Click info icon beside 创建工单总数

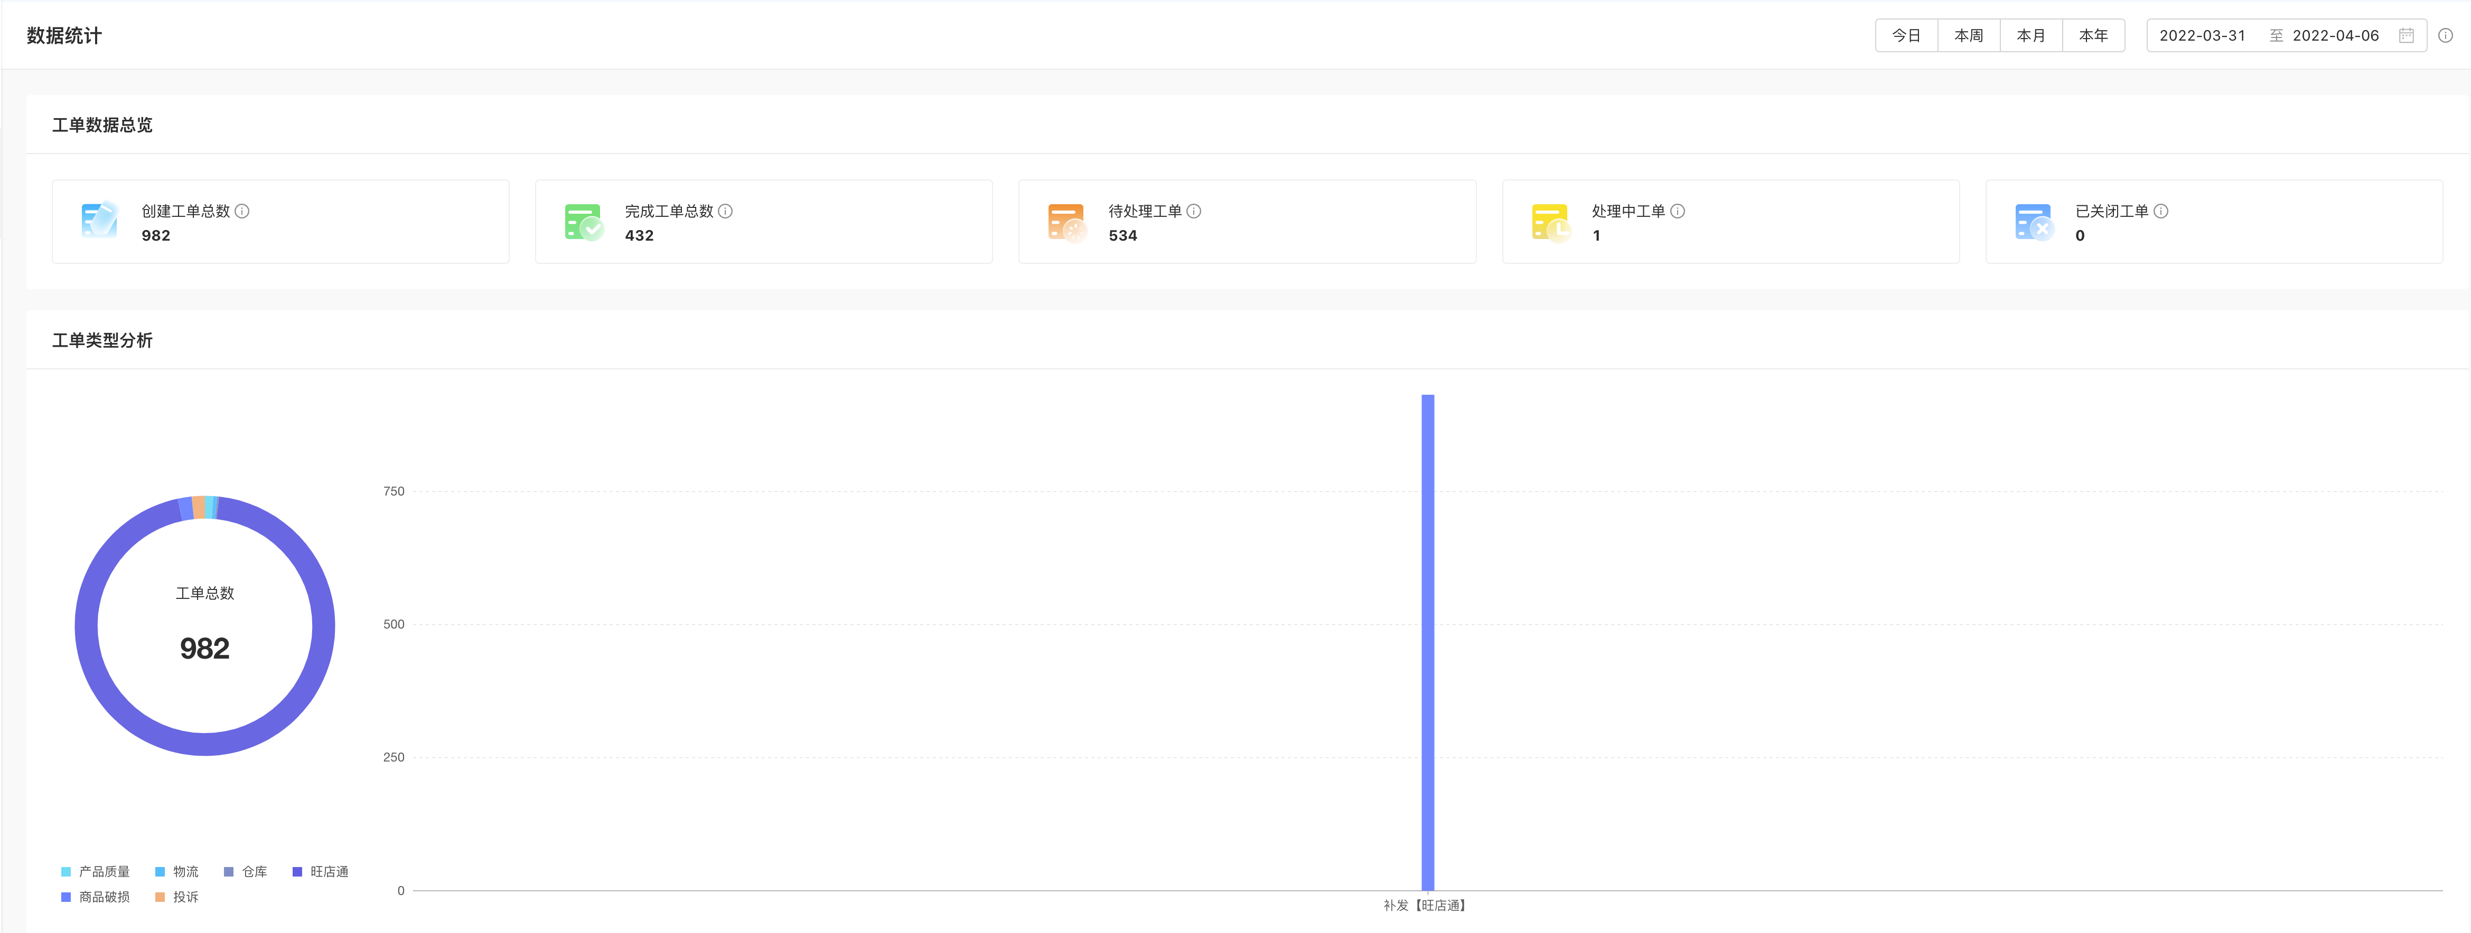pyautogui.click(x=242, y=211)
